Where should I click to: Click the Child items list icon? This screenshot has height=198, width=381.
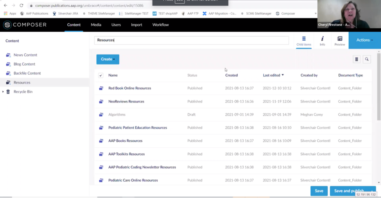304,38
